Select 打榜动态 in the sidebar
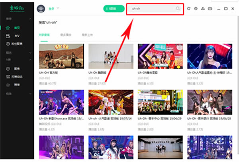This screenshot has height=162, width=239. [17, 77]
